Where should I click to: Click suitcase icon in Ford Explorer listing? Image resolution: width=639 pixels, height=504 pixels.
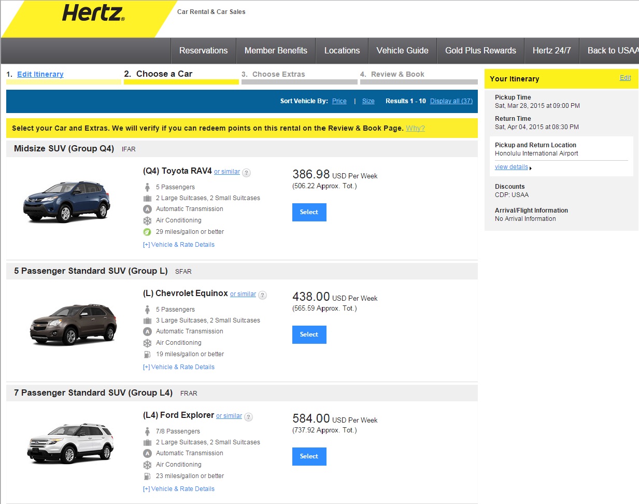147,442
